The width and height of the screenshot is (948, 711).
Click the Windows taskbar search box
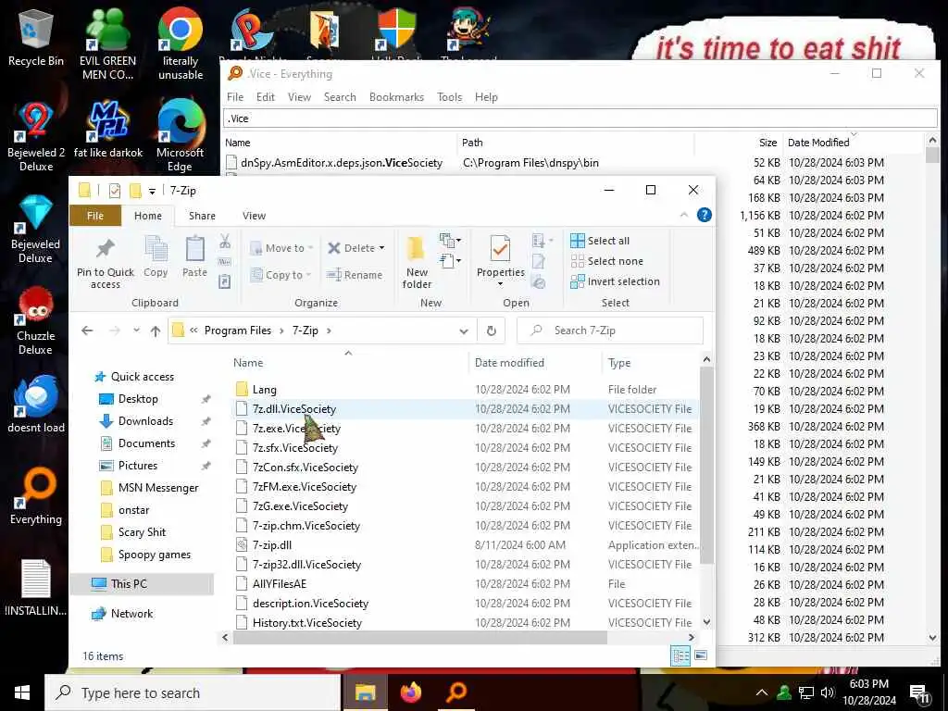[x=193, y=692]
